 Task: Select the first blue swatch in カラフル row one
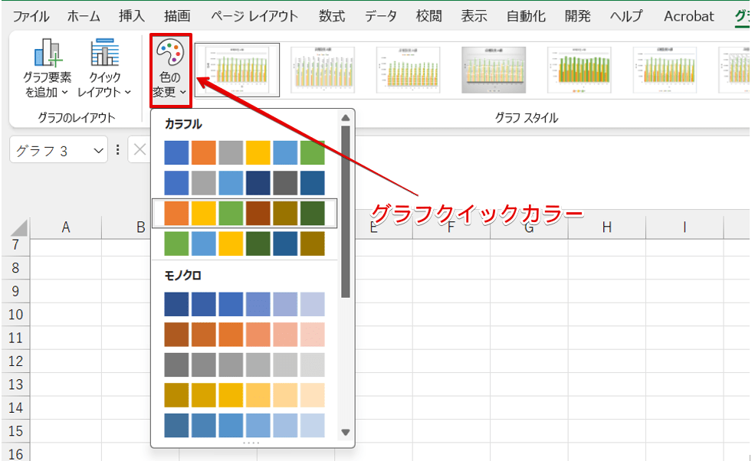176,152
